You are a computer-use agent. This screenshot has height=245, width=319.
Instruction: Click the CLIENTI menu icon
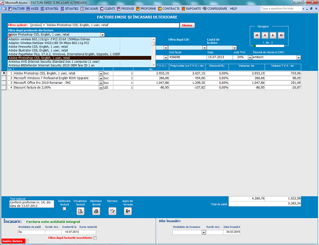coord(102,9)
